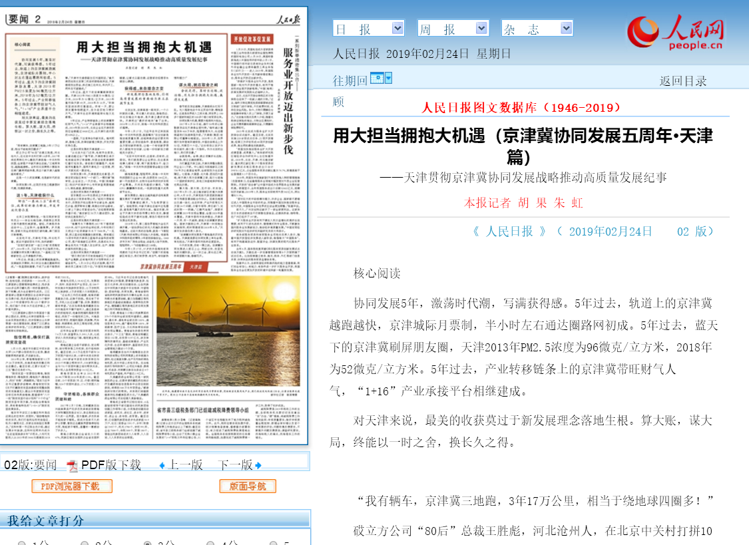
Task: Click the subtitle 天津贯彻京津冀协同发展战略推动高质量发展纪事
Action: pyautogui.click(x=523, y=178)
